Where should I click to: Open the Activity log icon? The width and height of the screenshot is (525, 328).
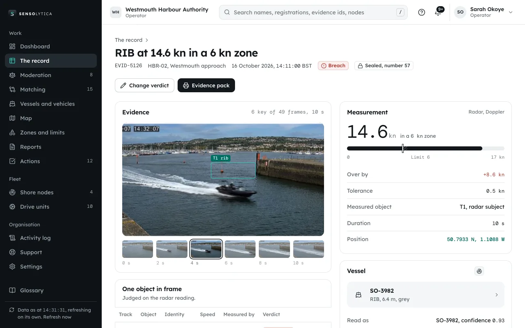[12, 238]
